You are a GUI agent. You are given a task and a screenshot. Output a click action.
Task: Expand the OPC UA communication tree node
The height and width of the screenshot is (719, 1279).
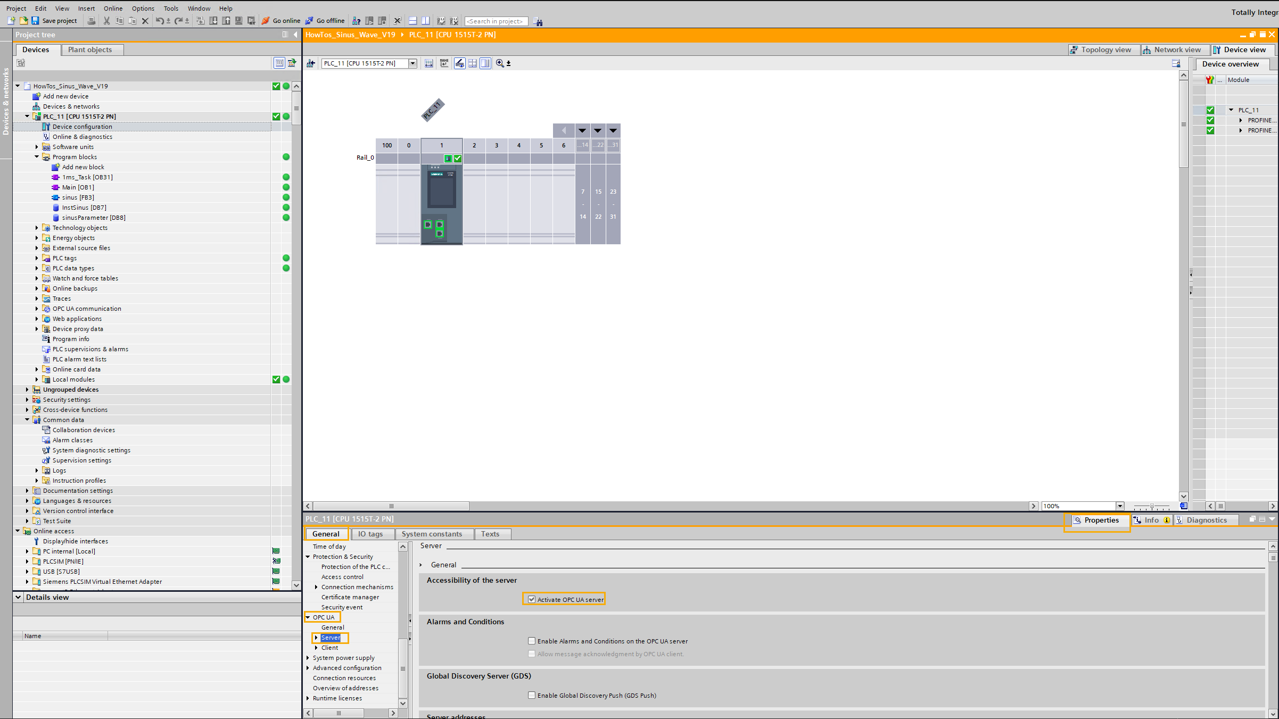tap(37, 309)
